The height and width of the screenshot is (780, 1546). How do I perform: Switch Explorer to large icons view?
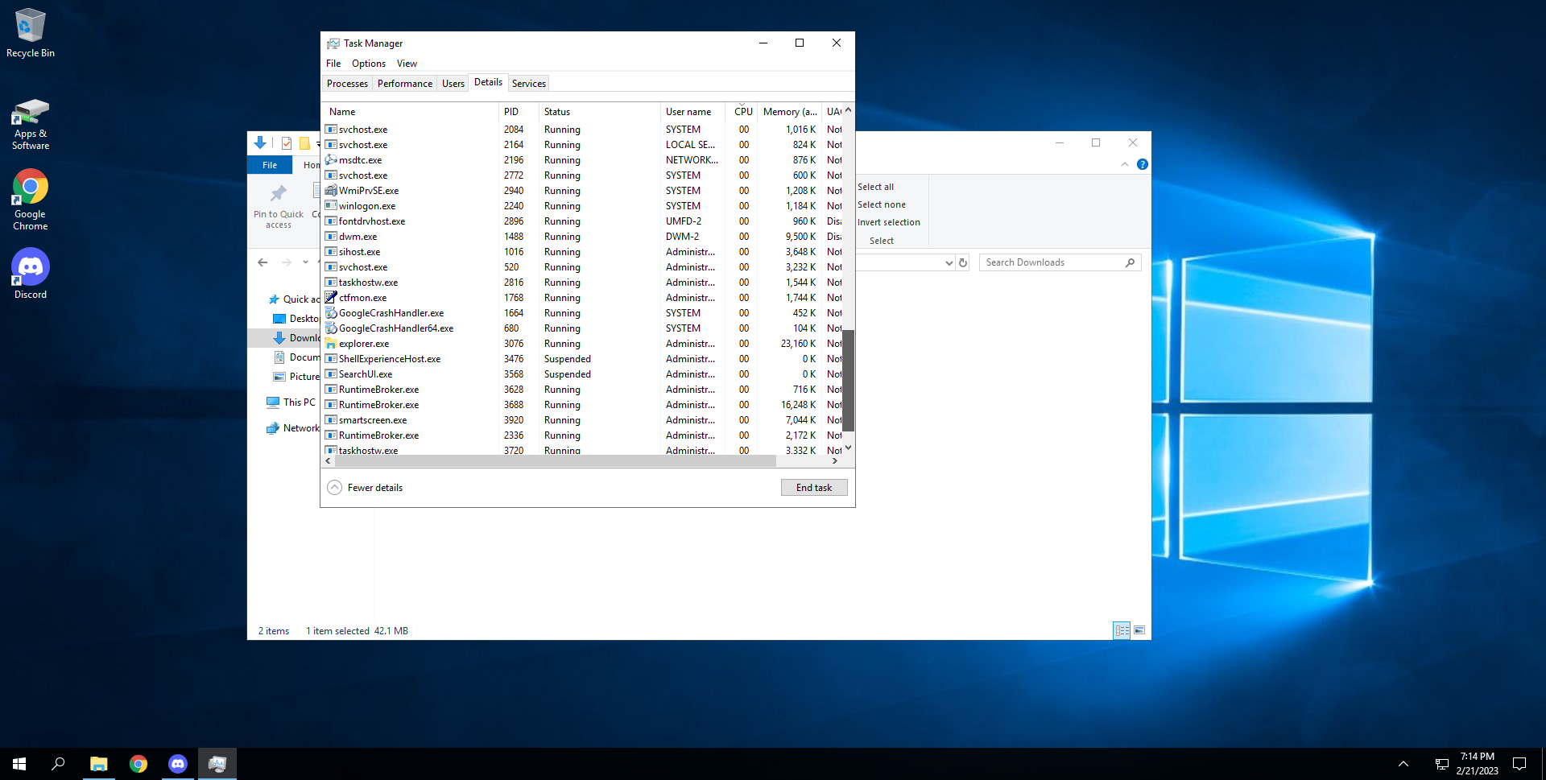[x=1139, y=630]
